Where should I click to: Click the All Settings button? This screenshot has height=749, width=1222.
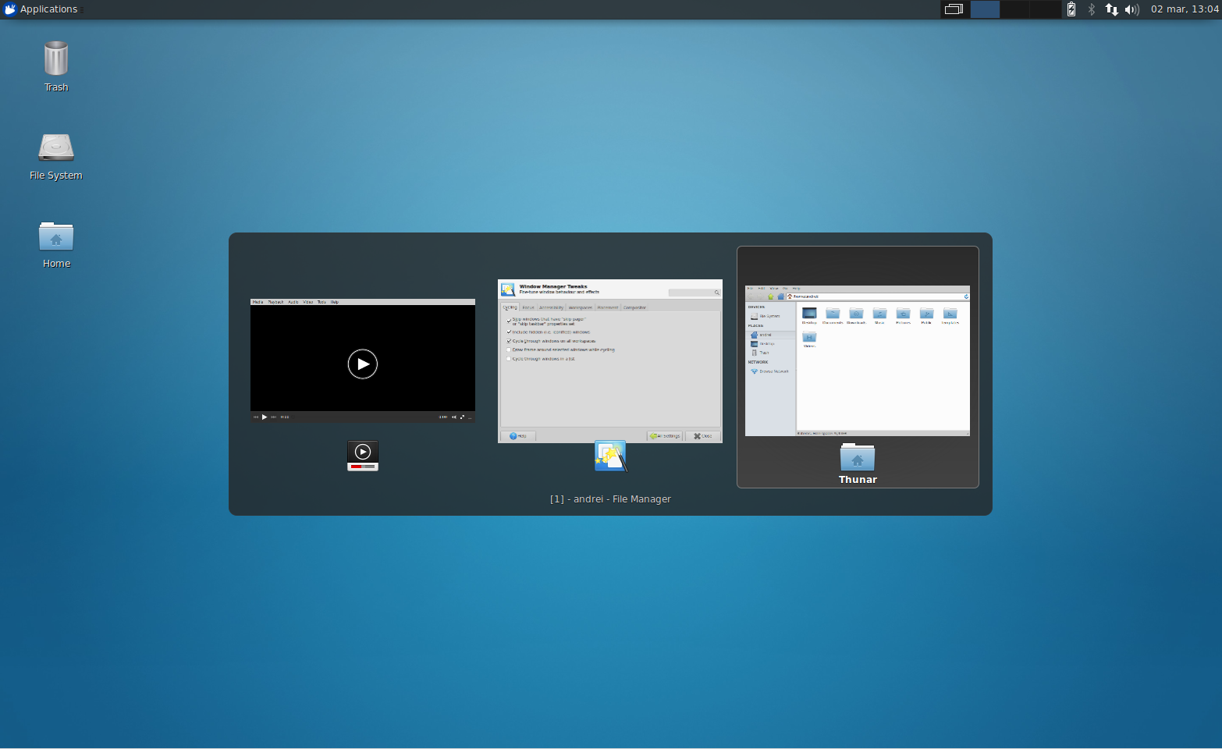click(665, 435)
